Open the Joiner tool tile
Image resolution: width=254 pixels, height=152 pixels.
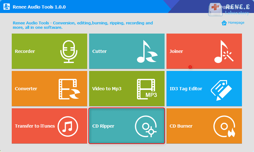tap(204, 51)
